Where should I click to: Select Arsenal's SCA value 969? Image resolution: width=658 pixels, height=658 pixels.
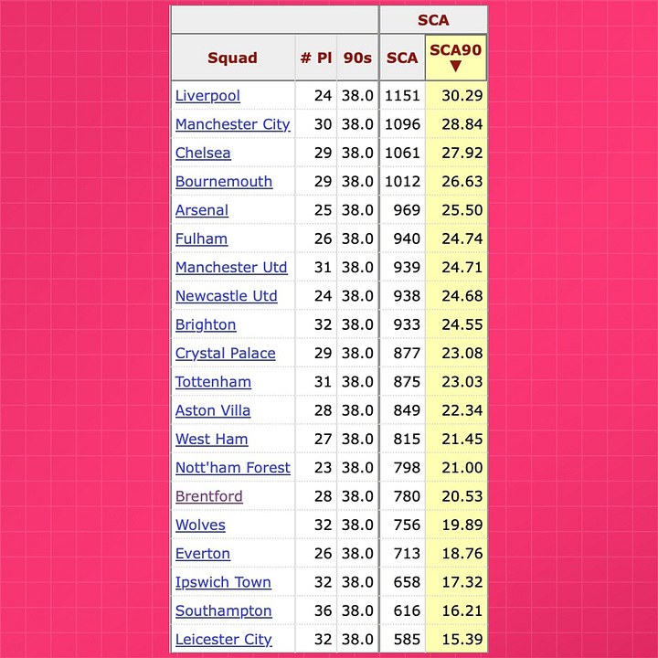tap(407, 210)
